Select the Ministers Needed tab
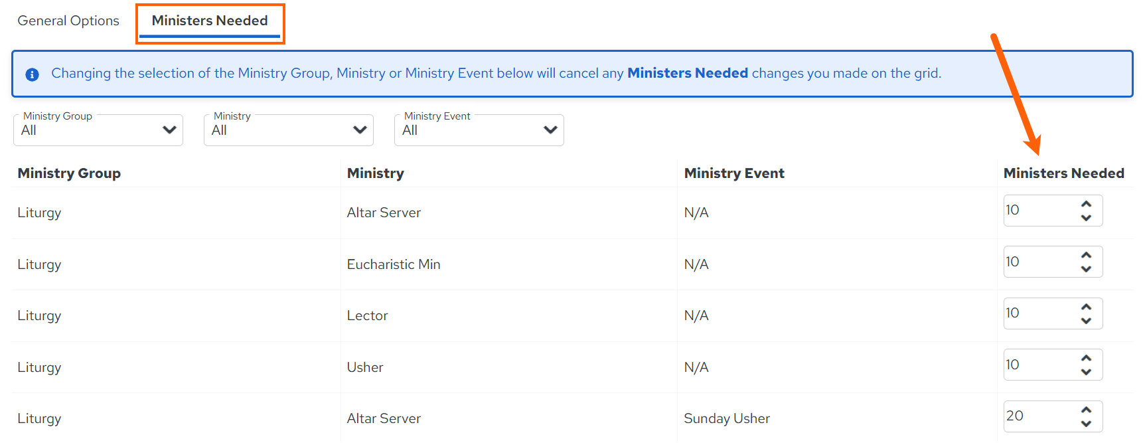1143x443 pixels. 210,21
